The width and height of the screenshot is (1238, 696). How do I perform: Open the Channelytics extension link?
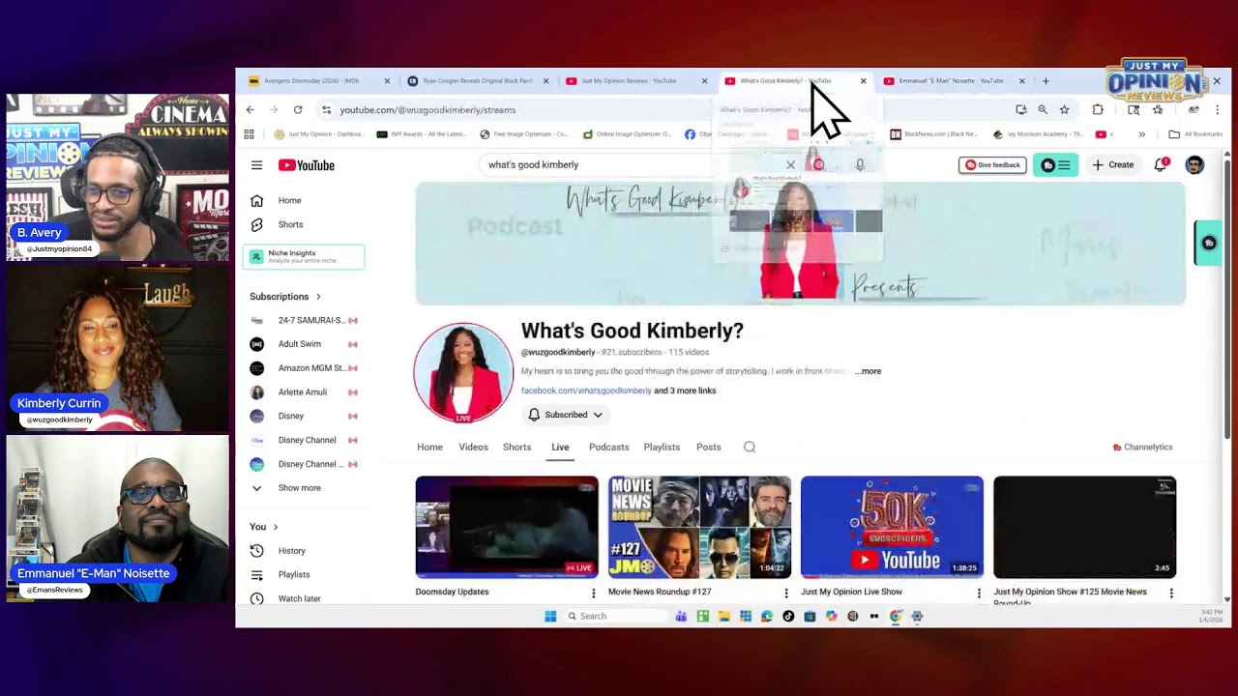[1142, 448]
